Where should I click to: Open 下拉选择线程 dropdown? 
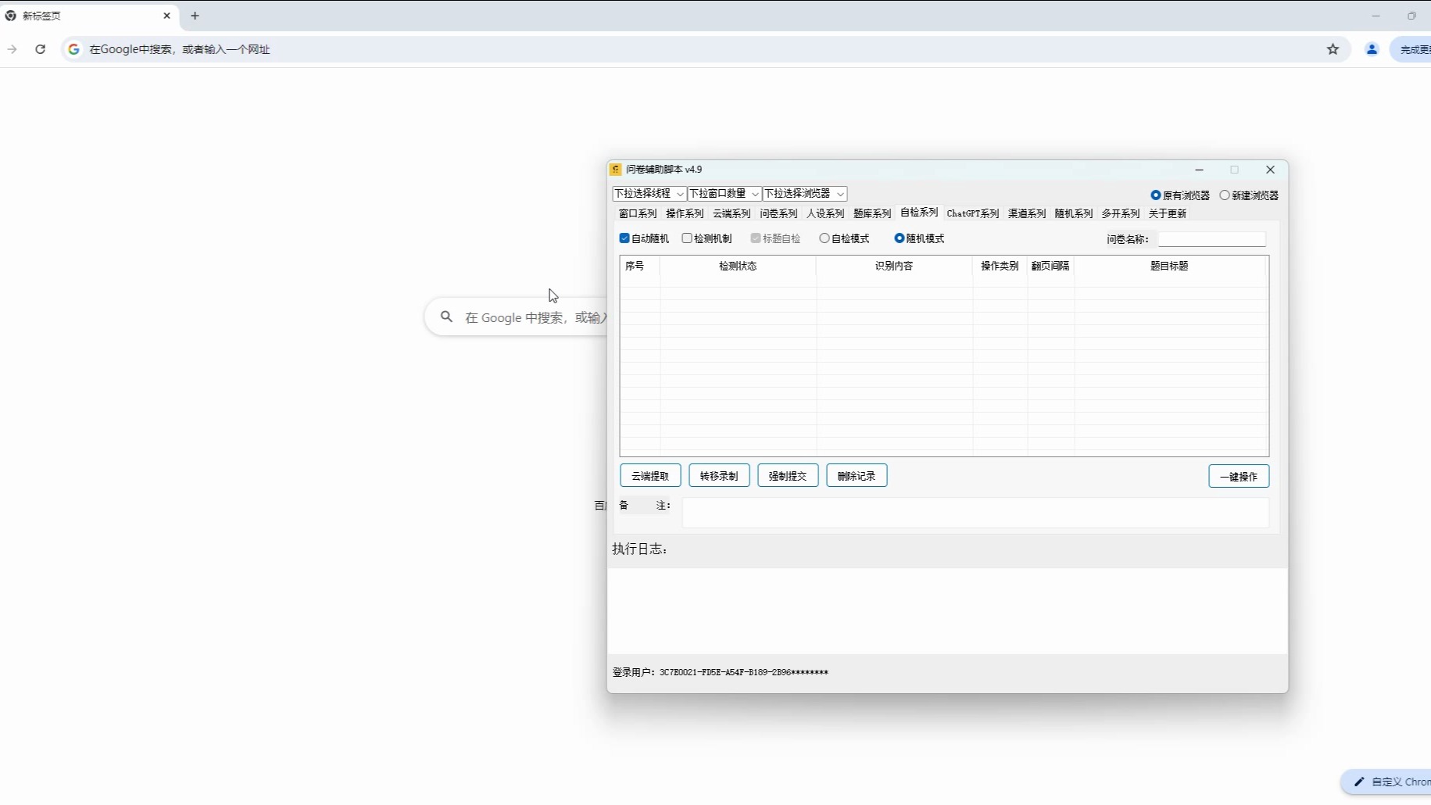tap(649, 194)
